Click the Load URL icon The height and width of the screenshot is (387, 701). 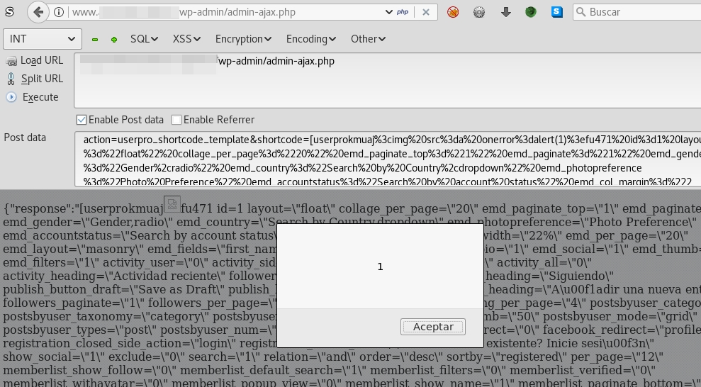[x=11, y=61]
